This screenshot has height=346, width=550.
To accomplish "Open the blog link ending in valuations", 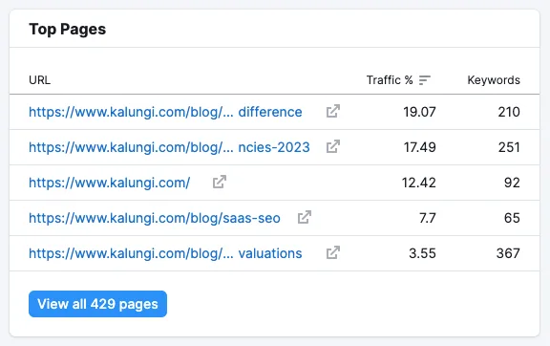I will (165, 253).
